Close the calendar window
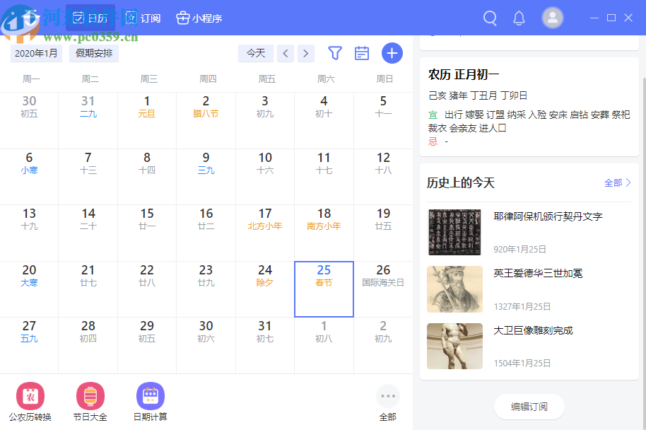 coord(628,18)
